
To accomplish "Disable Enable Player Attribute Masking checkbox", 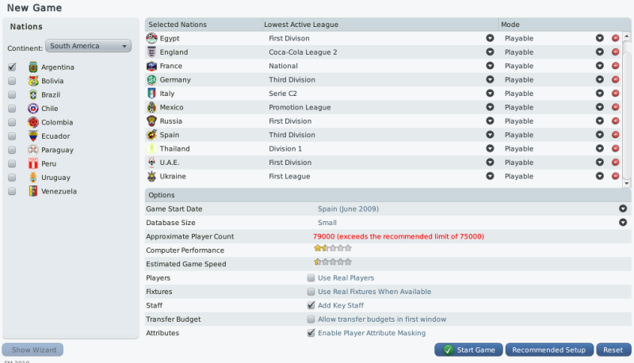I will tap(311, 333).
